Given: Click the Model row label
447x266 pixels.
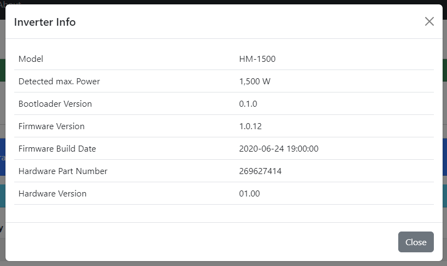Looking at the screenshot, I should point(31,59).
